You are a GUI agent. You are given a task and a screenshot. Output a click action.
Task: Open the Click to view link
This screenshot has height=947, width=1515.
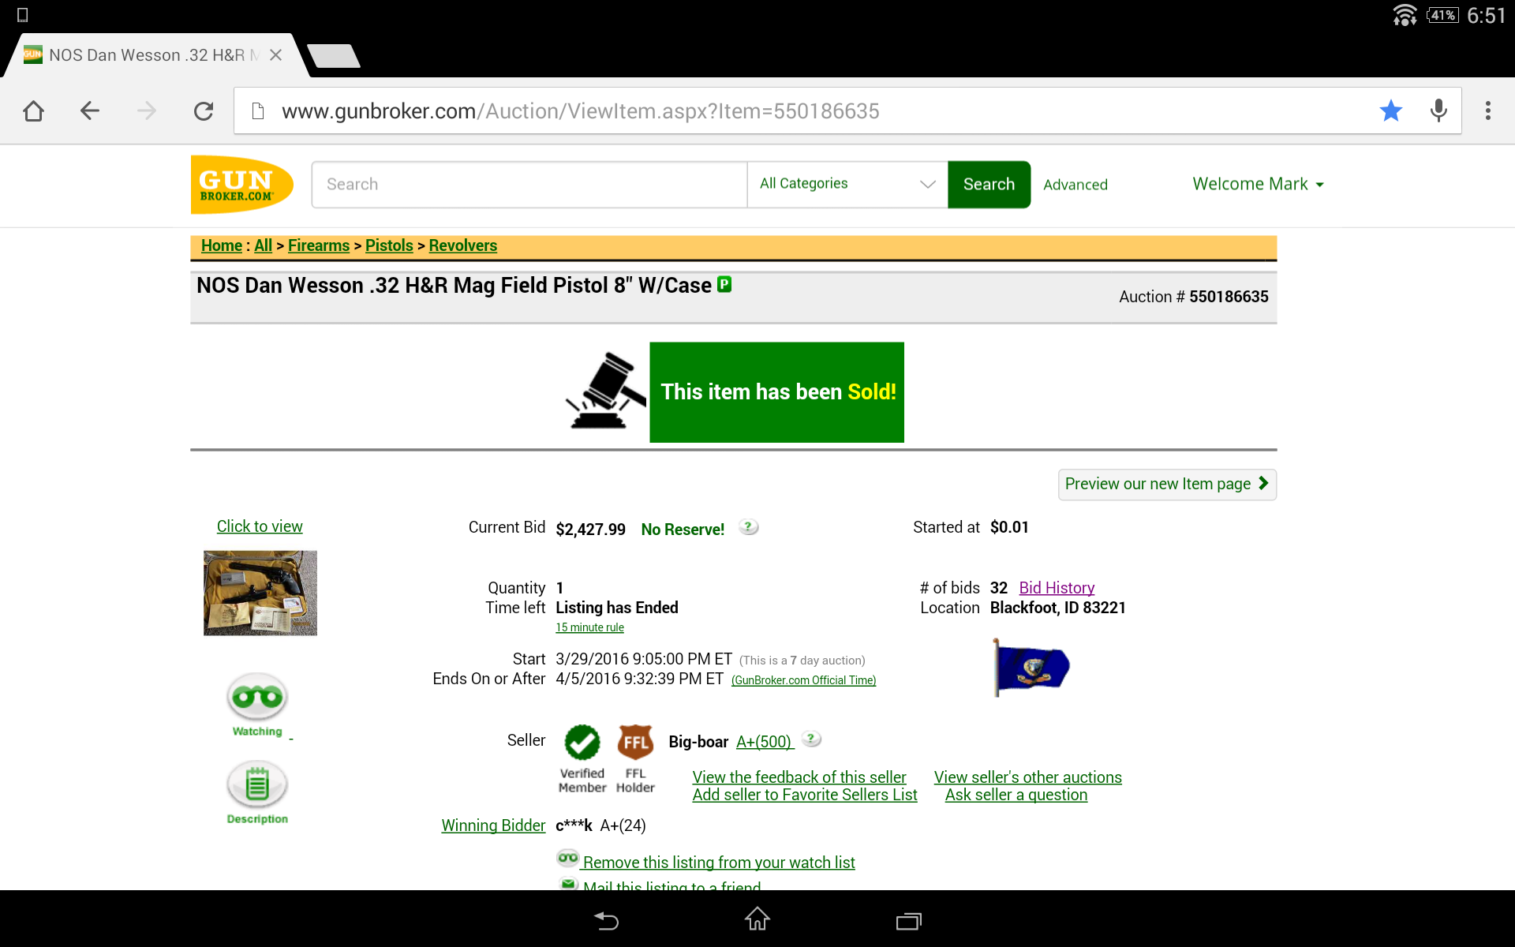coord(260,526)
